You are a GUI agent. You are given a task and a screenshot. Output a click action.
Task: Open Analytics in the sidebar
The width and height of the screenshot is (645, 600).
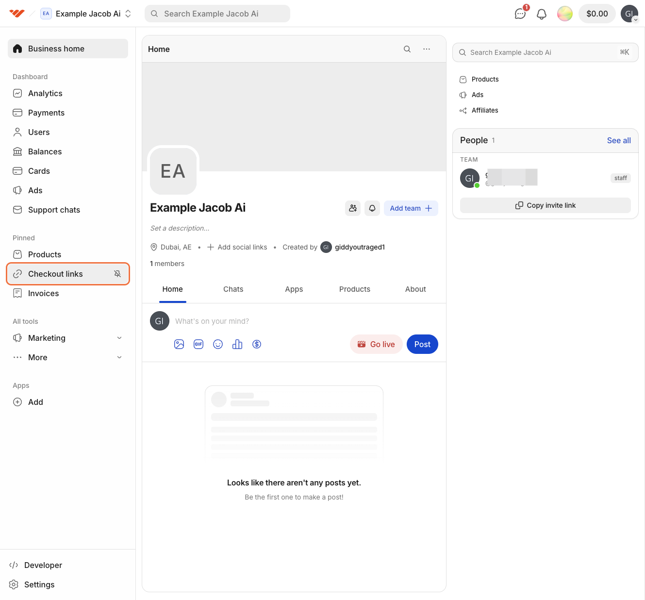click(68, 93)
